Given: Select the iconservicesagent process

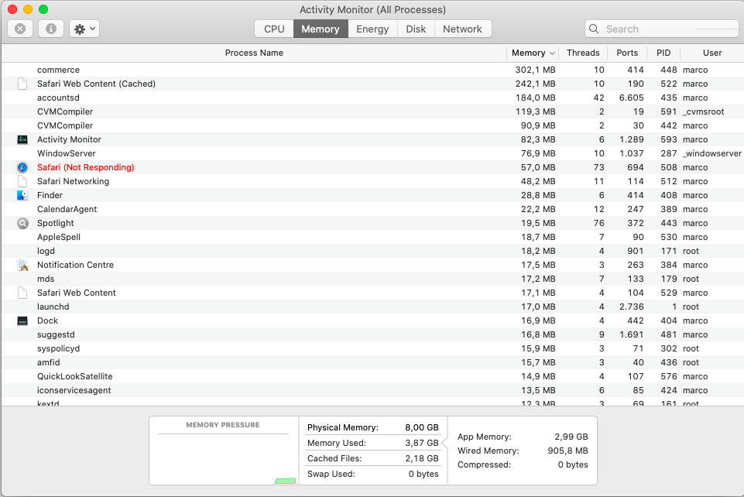Looking at the screenshot, I should (372, 390).
